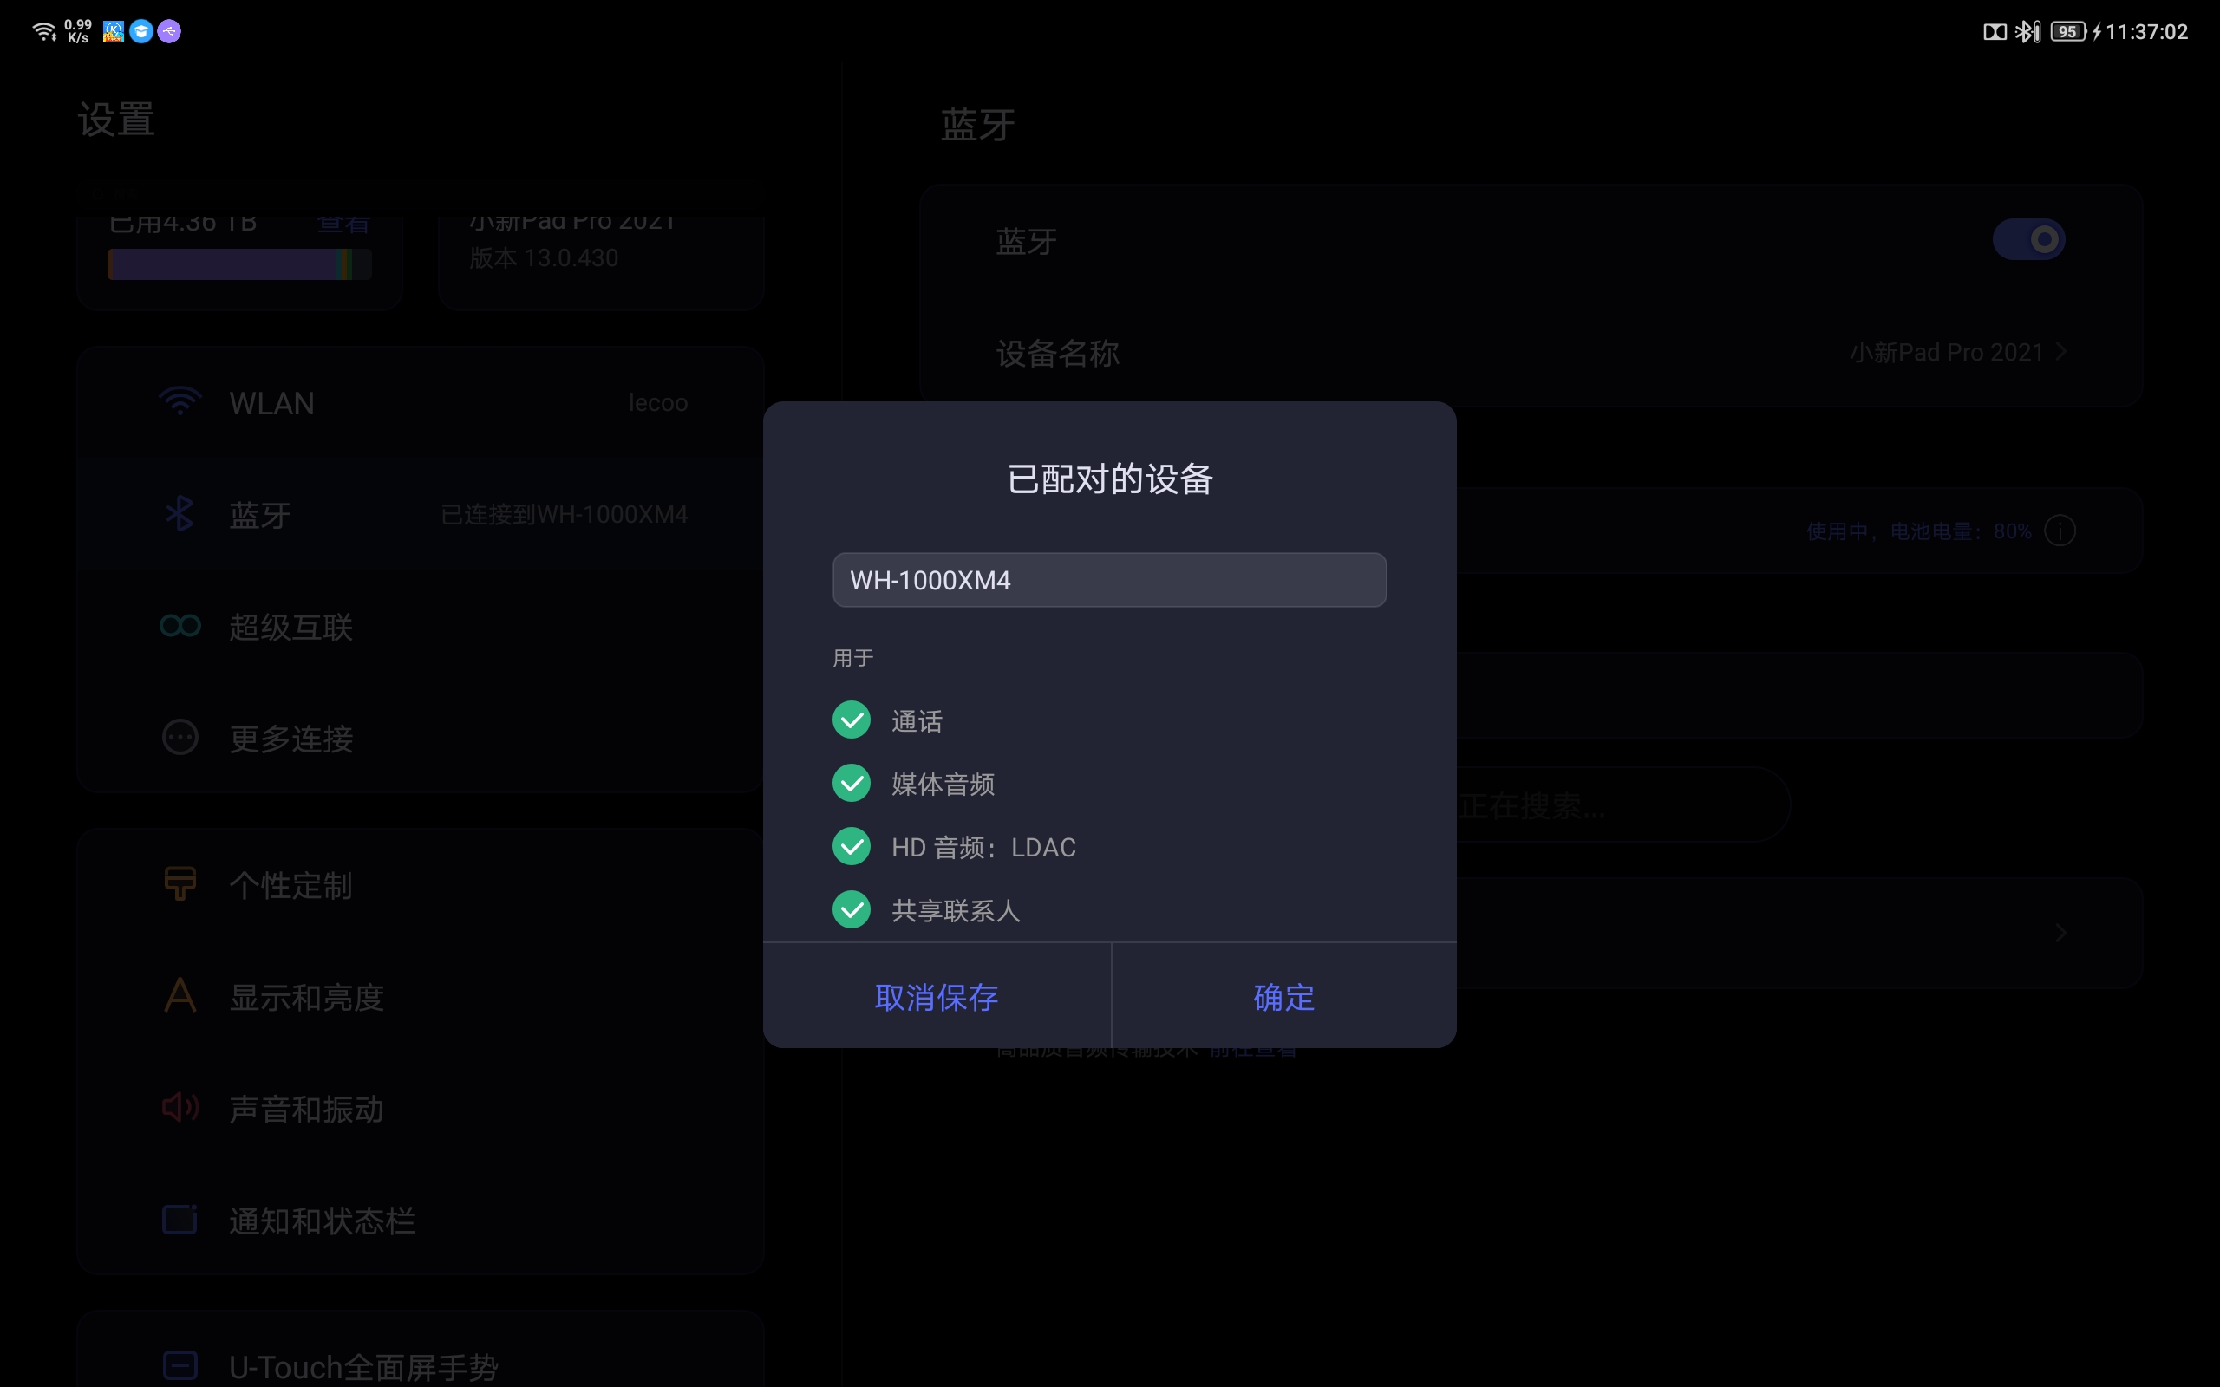This screenshot has height=1387, width=2220.
Task: Toggle the HD 音频: LDAC checkbox
Action: [852, 847]
